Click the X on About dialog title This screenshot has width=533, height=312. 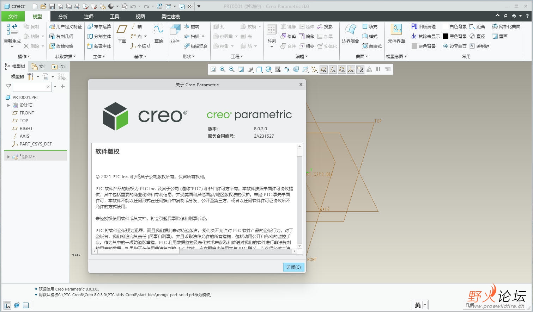301,85
